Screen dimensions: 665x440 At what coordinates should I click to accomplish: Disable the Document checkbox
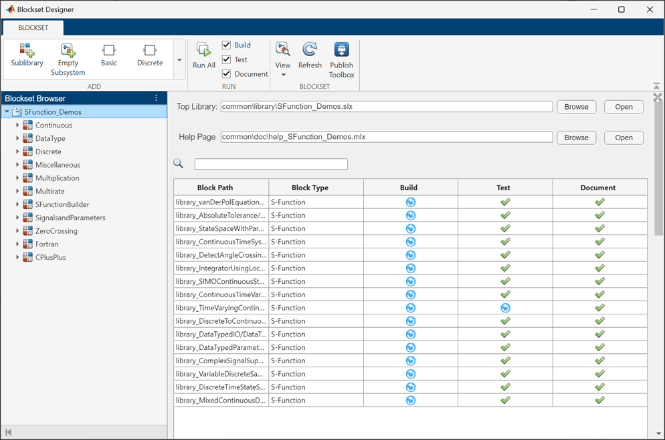pos(226,74)
